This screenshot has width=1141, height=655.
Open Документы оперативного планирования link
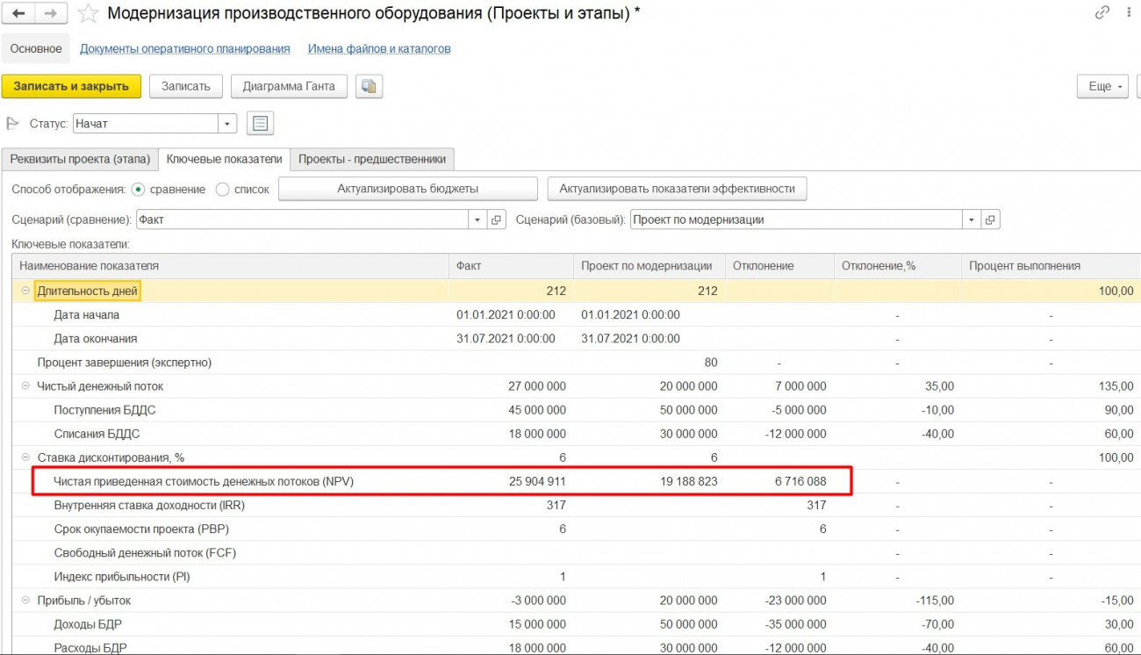(185, 49)
